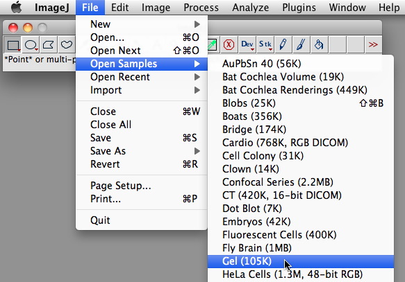Select the Rectangle selection tool

[13, 45]
